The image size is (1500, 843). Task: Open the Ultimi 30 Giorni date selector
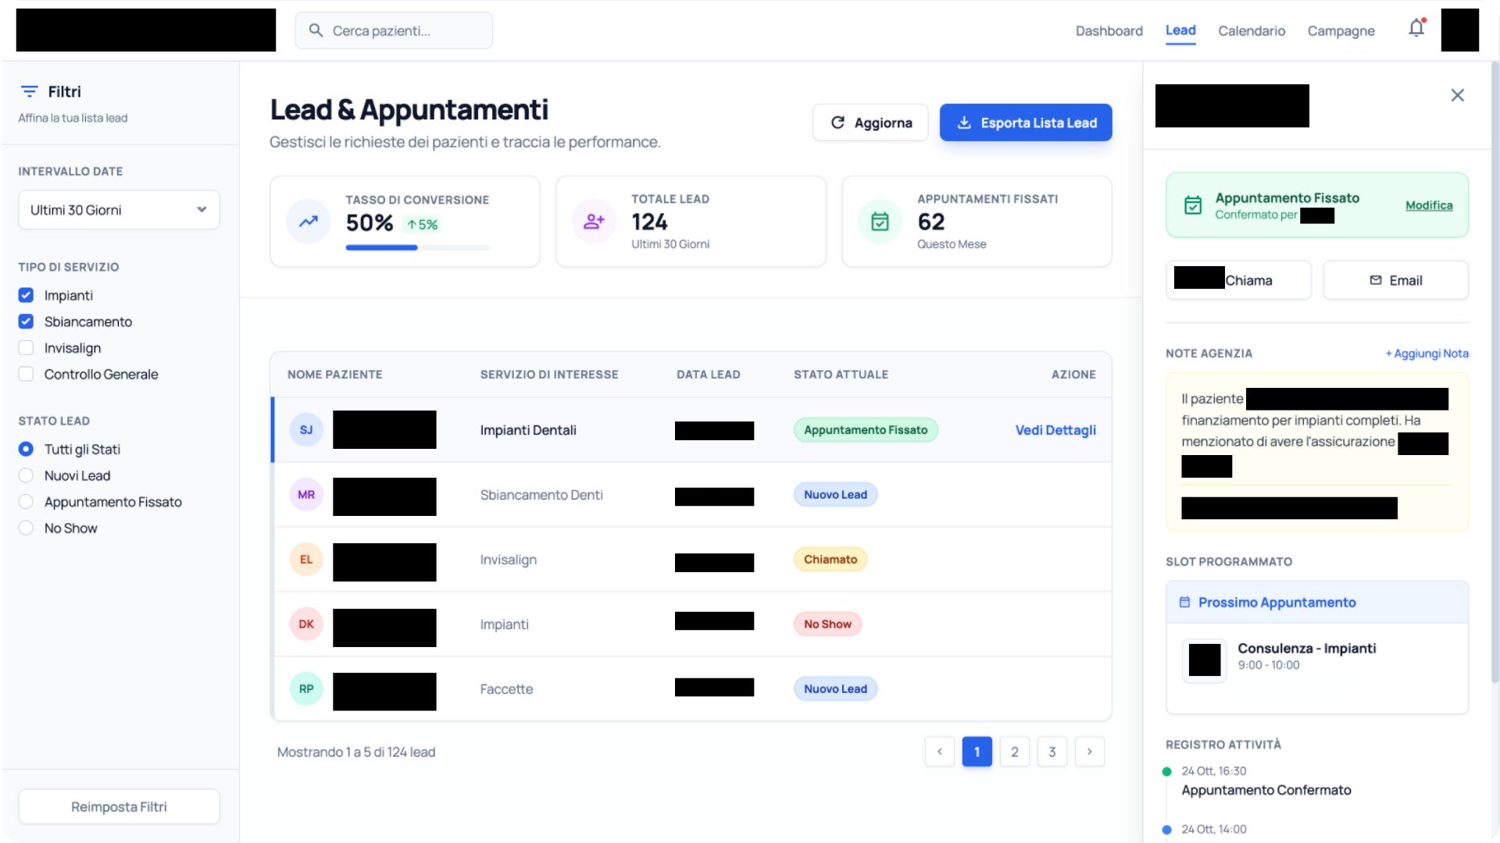[x=119, y=209]
